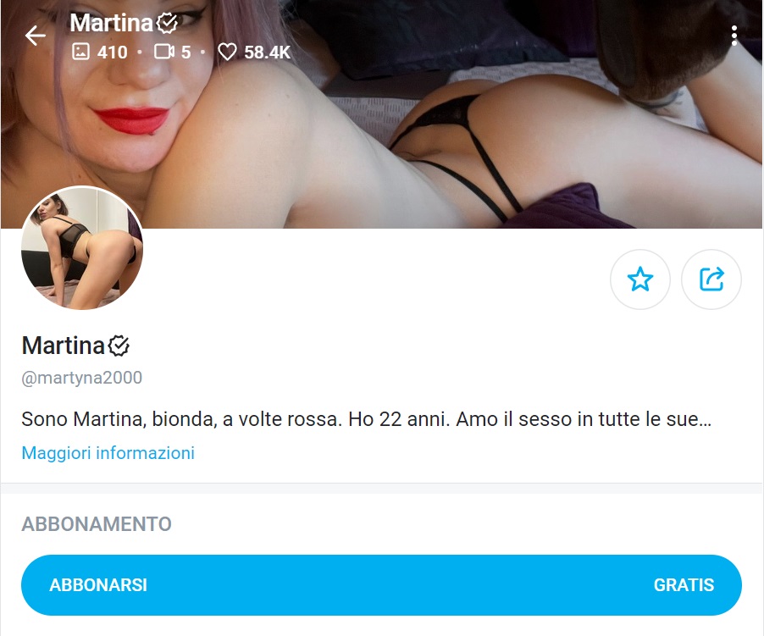
Task: Open the share profile icon
Action: click(711, 279)
